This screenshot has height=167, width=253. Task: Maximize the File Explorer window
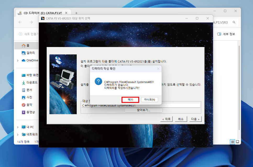pos(225,11)
